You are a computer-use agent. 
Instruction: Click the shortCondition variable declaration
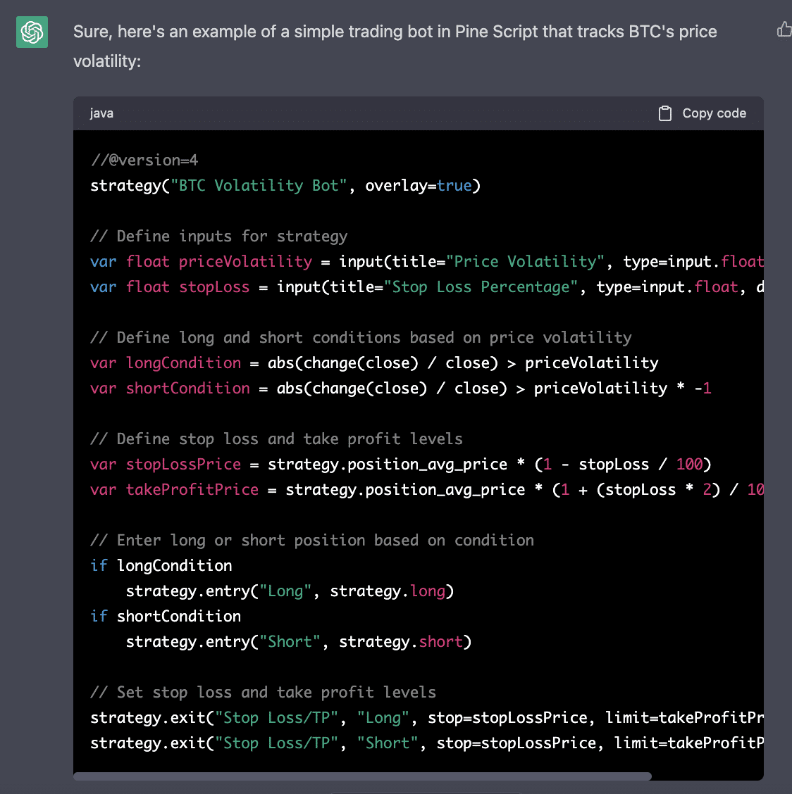point(187,389)
